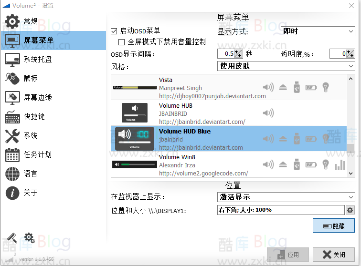Click the USB icon in Volume Win8 row
The height and width of the screenshot is (266, 361).
(297, 164)
